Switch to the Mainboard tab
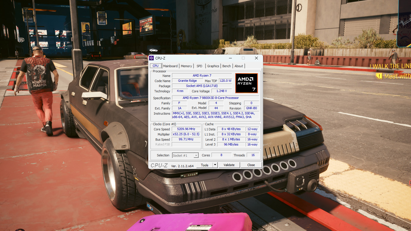The width and height of the screenshot is (411, 231). [170, 66]
